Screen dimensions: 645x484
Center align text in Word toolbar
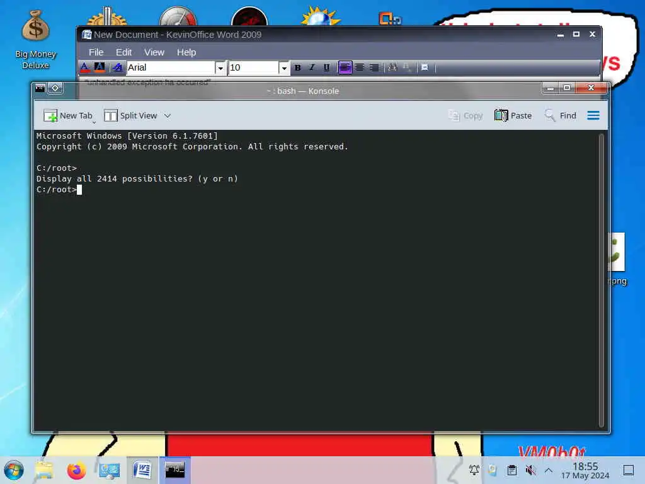(360, 67)
